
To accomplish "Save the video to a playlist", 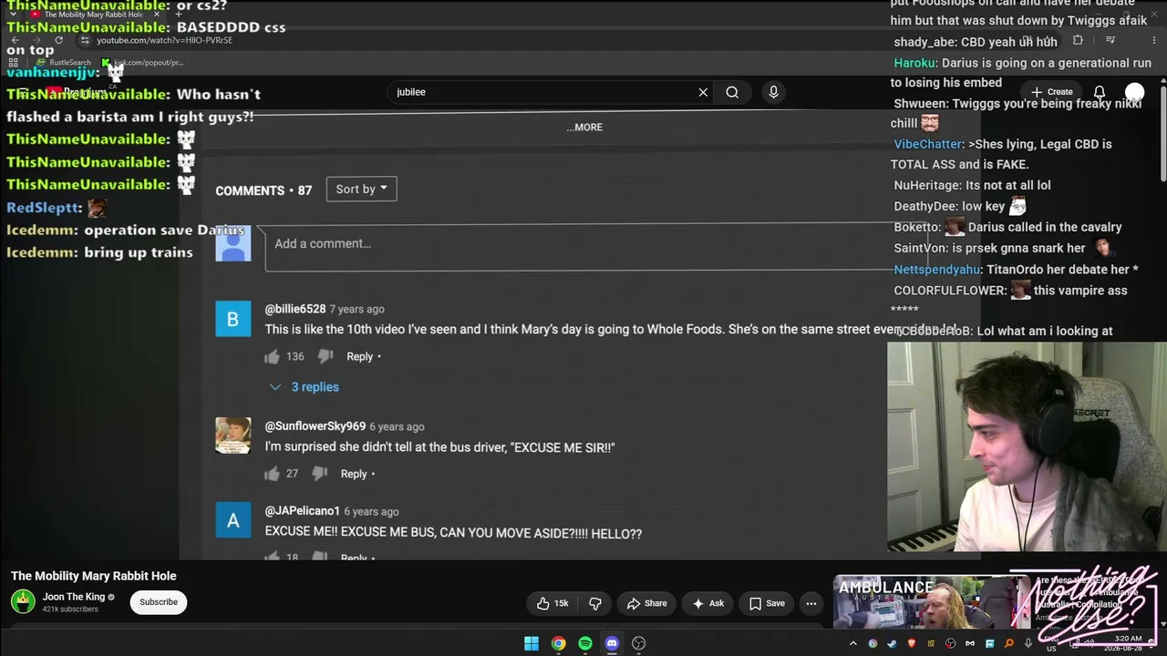I will coord(767,603).
